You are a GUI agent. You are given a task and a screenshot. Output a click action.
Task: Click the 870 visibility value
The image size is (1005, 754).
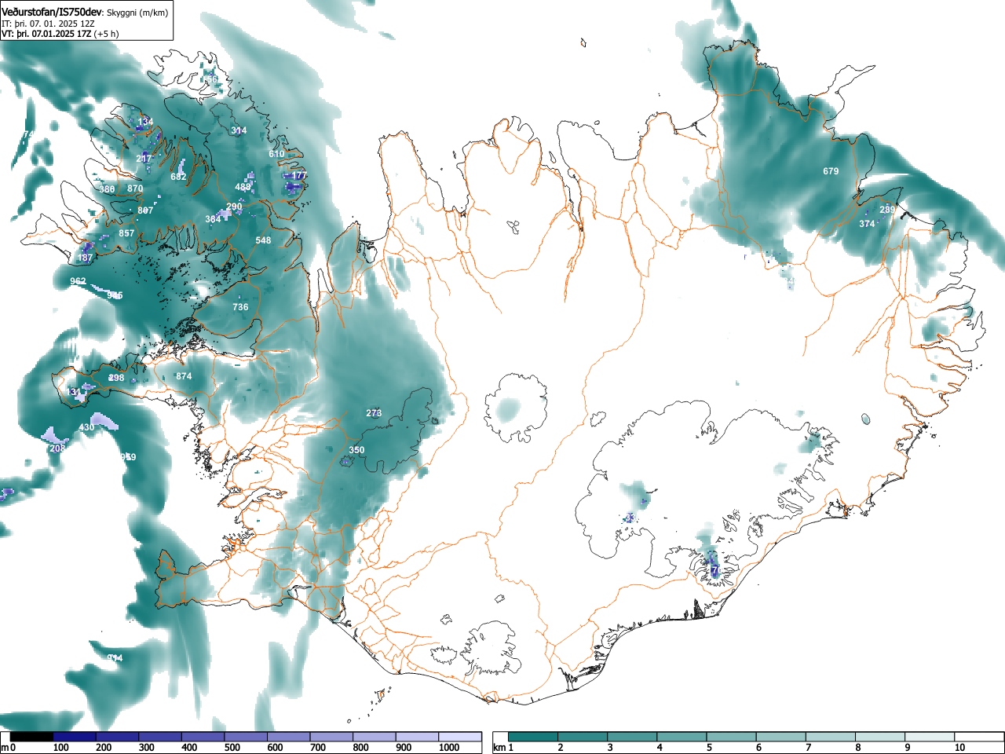click(135, 188)
